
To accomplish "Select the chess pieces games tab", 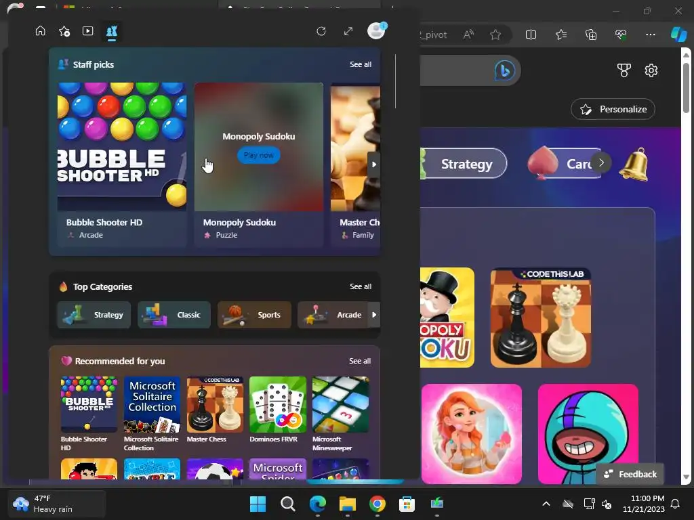I will click(x=112, y=31).
